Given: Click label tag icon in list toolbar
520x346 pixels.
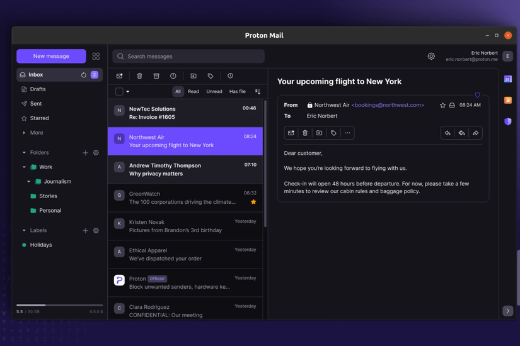Looking at the screenshot, I should pos(211,76).
